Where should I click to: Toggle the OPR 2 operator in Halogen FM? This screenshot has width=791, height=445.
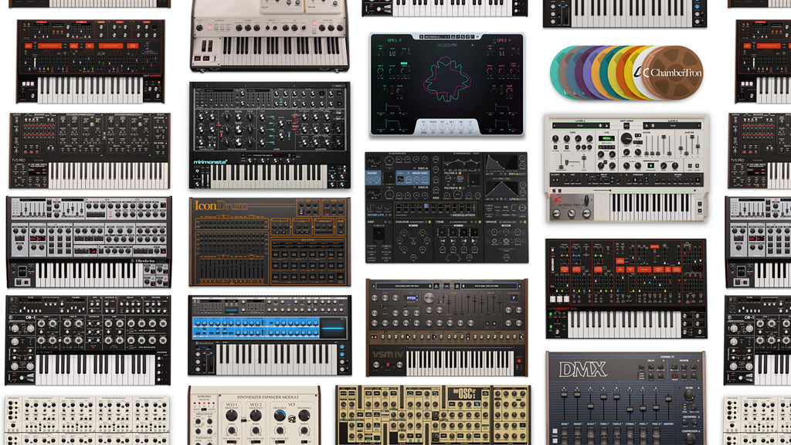501,40
